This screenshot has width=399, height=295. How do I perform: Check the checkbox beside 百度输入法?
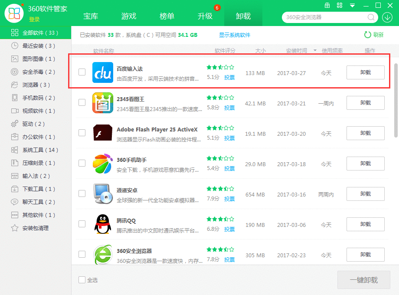tap(82, 72)
